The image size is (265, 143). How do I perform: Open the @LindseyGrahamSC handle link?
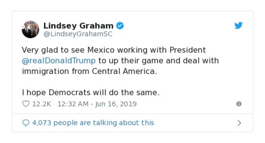point(78,33)
